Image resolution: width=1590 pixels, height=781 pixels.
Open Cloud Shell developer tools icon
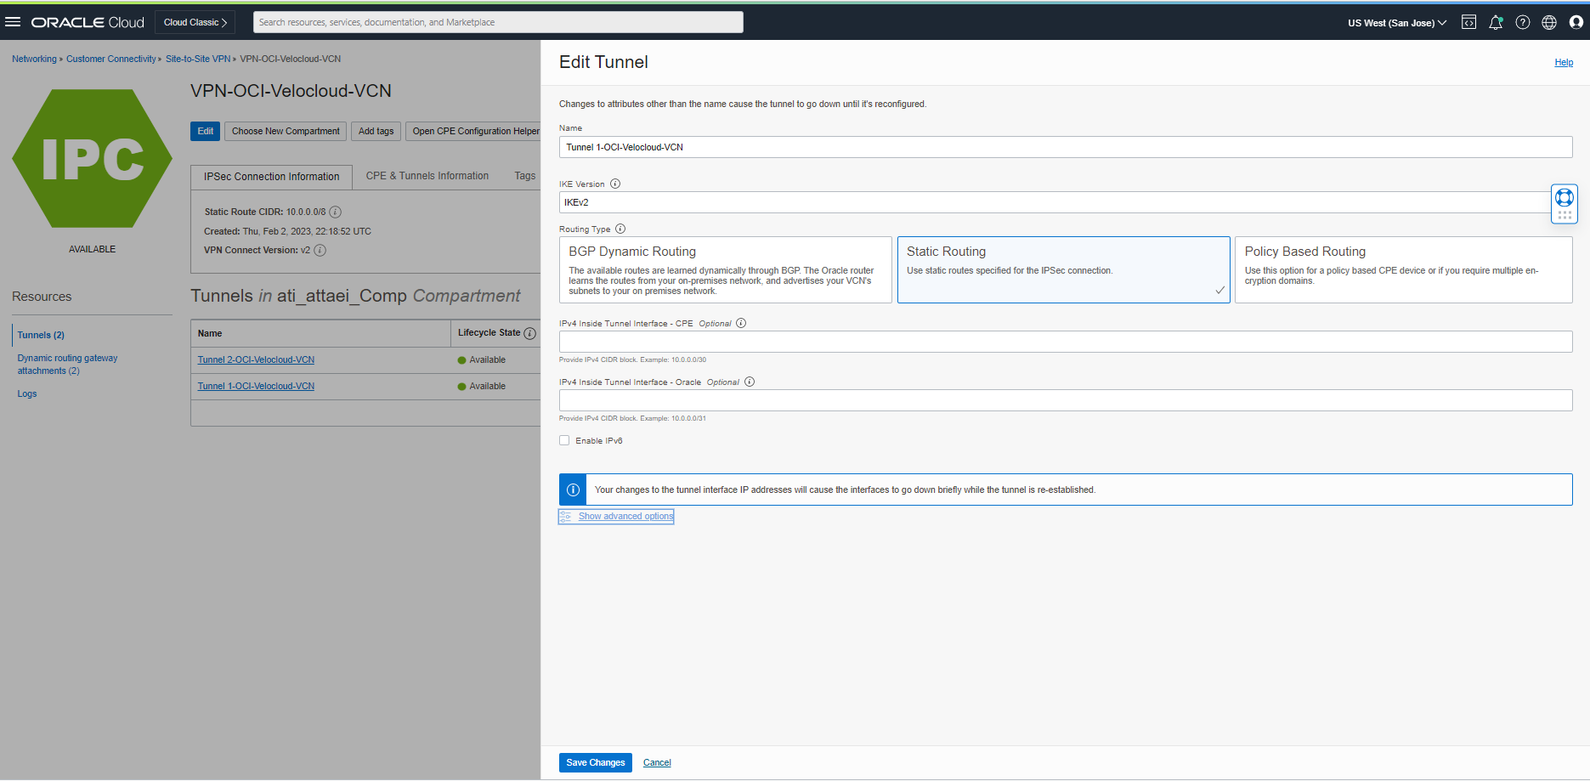point(1468,23)
